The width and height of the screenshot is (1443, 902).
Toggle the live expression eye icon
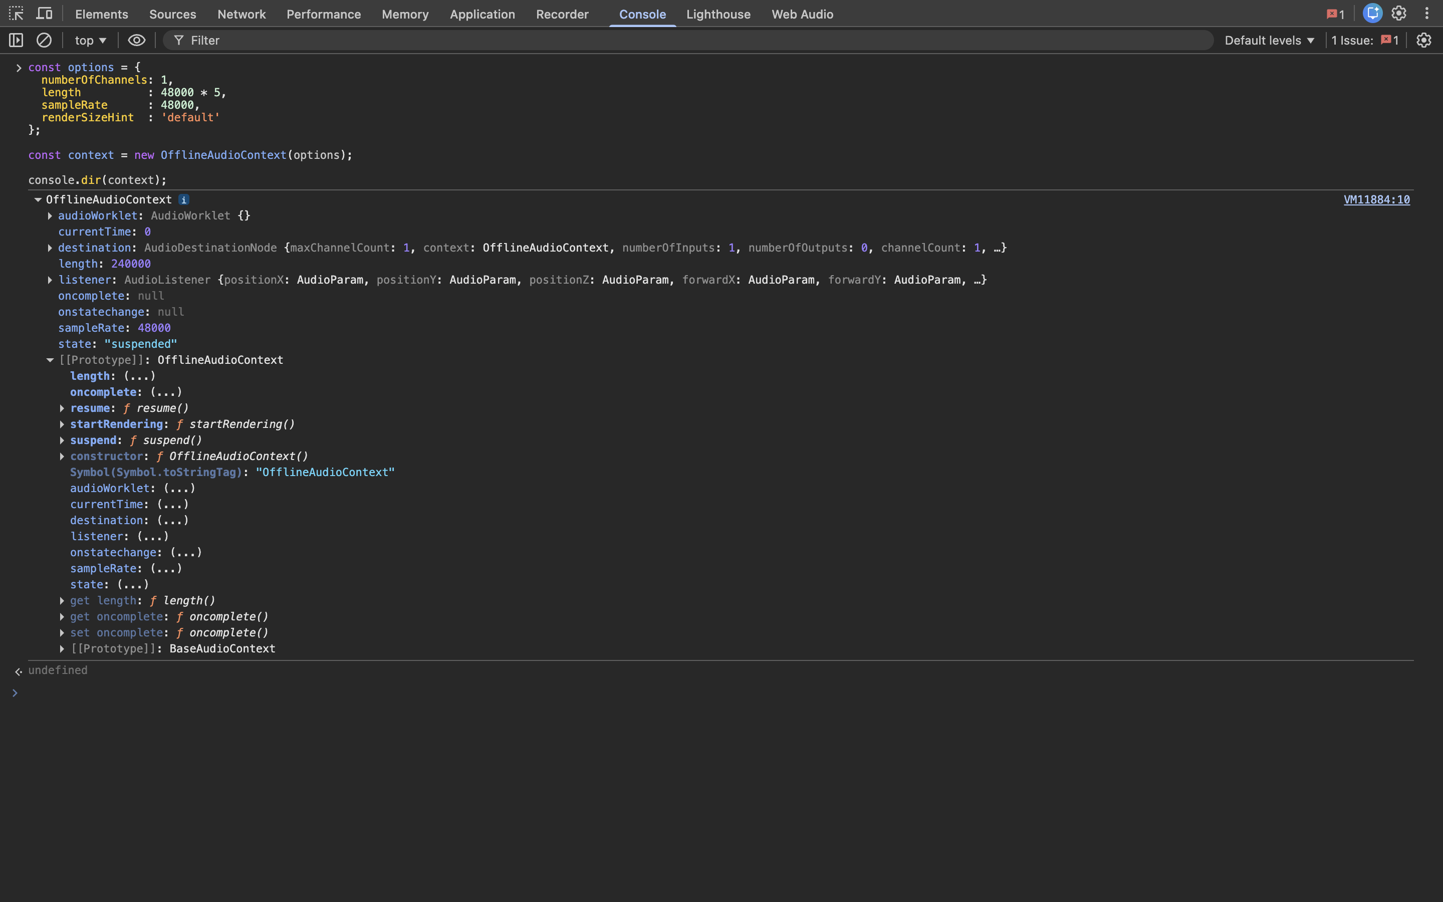pyautogui.click(x=137, y=40)
